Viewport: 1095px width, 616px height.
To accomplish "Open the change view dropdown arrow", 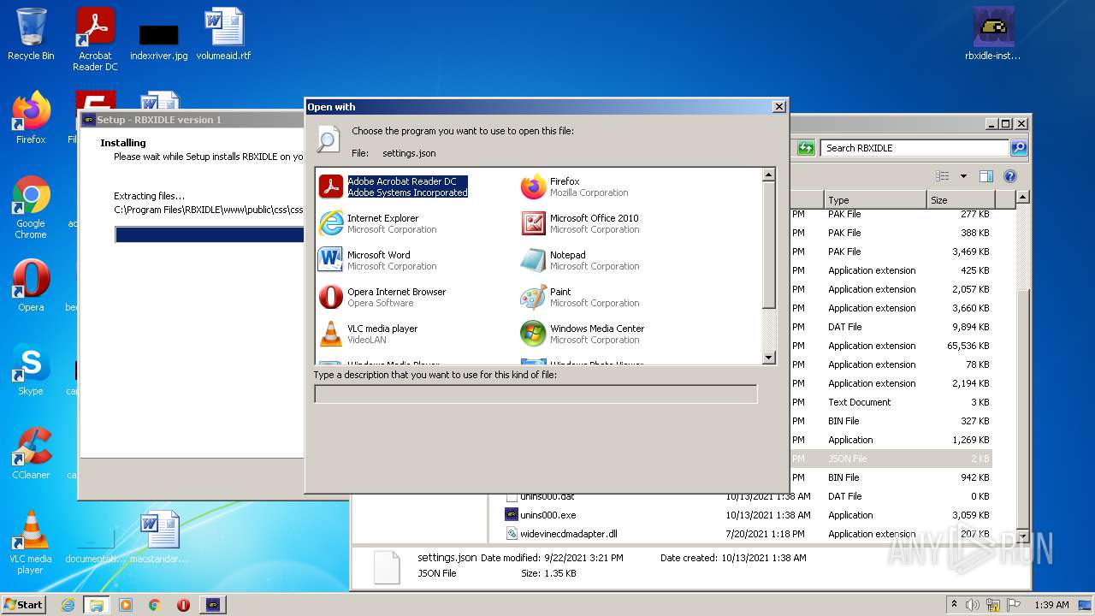I will 963,176.
